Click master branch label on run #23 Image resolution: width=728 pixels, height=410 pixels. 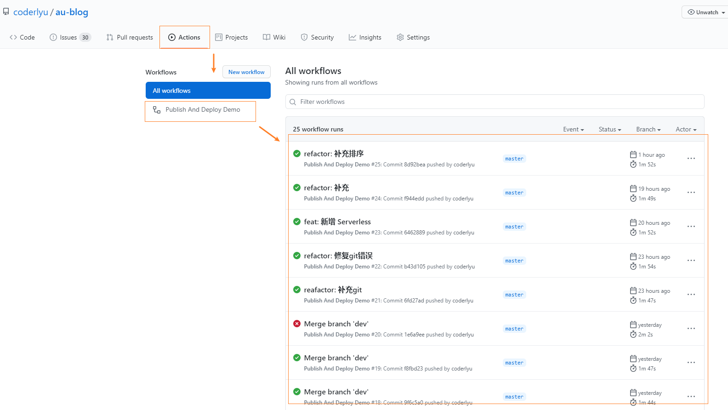click(x=514, y=227)
